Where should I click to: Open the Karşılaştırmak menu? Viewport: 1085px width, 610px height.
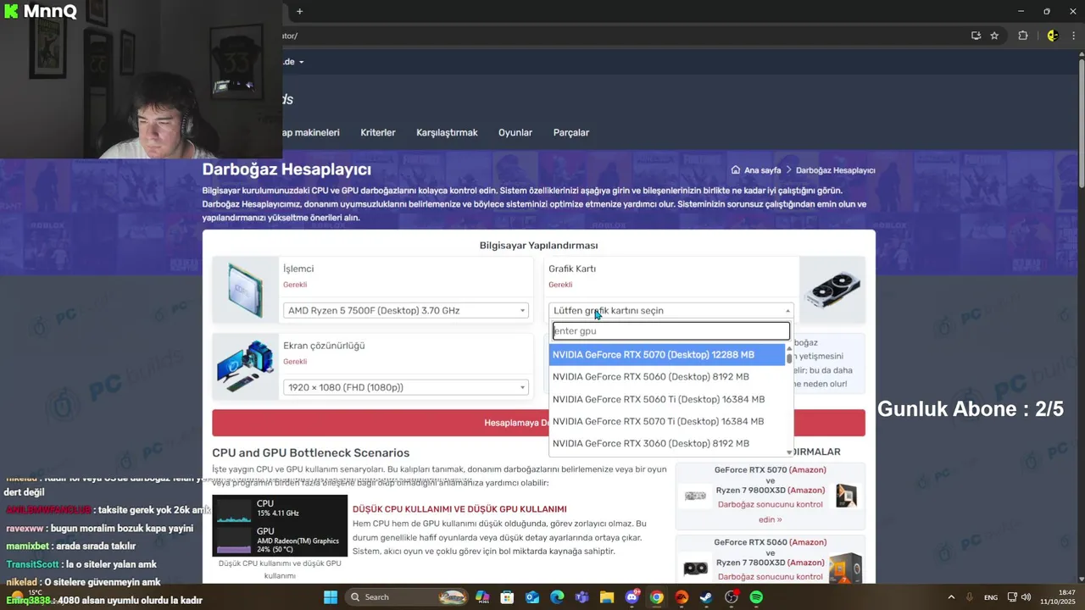[447, 133]
